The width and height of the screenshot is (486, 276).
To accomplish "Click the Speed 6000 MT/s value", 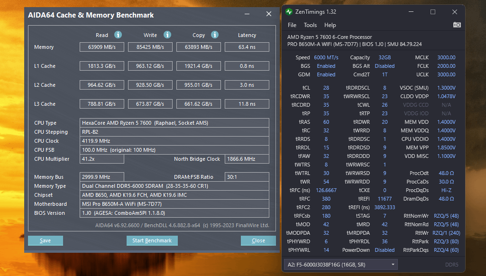I will pos(326,57).
